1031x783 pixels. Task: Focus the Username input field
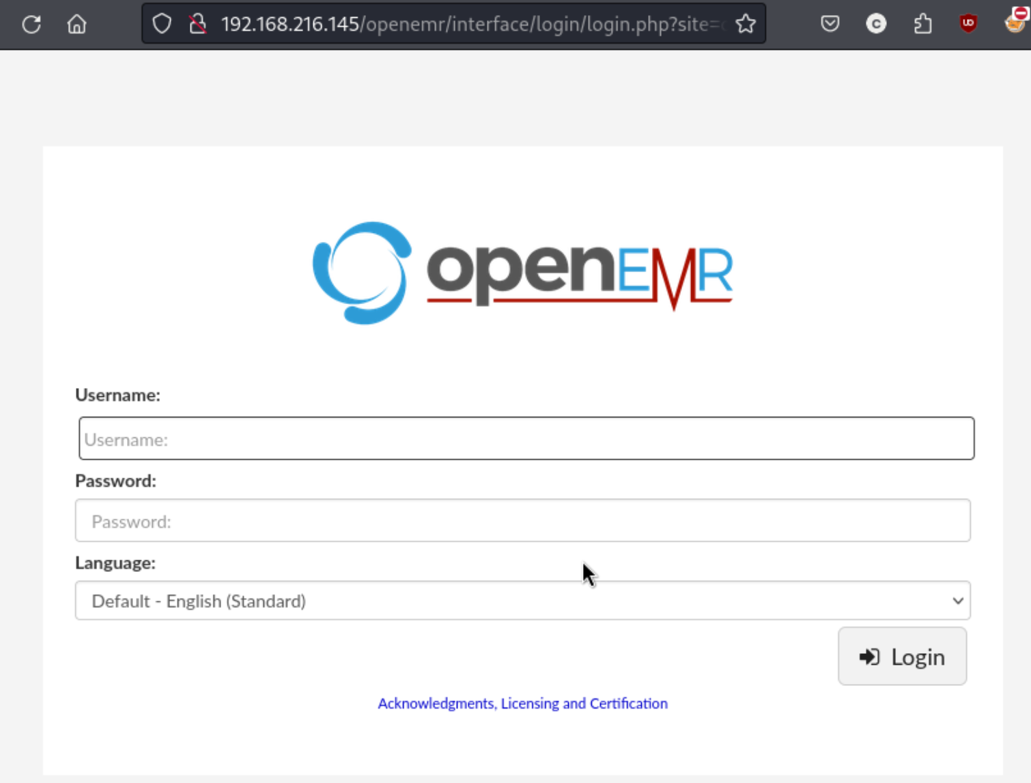(526, 439)
